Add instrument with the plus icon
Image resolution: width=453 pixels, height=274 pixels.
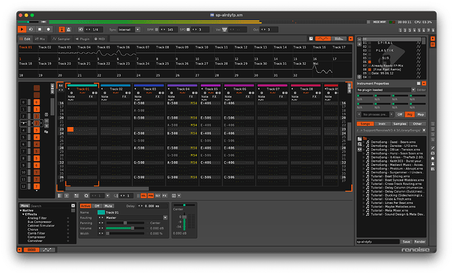[x=359, y=44]
